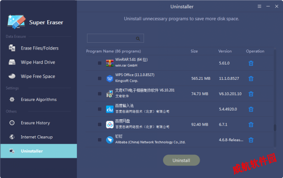Click the trash icon for 钉钉
This screenshot has height=178, width=283.
[251, 140]
